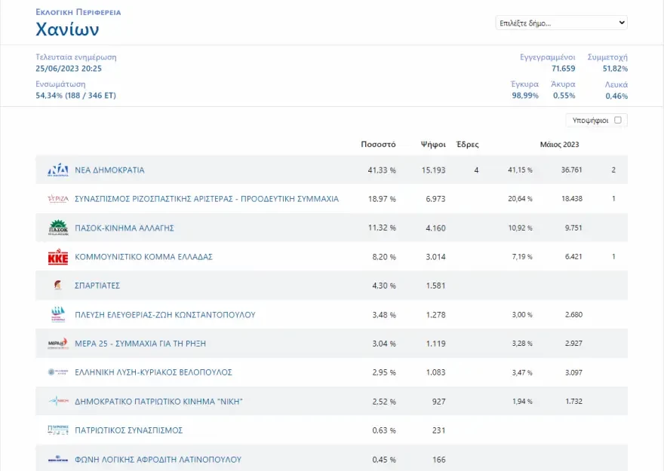Click the ΜέΡΑ 25 party logo
The width and height of the screenshot is (664, 471).
(x=58, y=344)
